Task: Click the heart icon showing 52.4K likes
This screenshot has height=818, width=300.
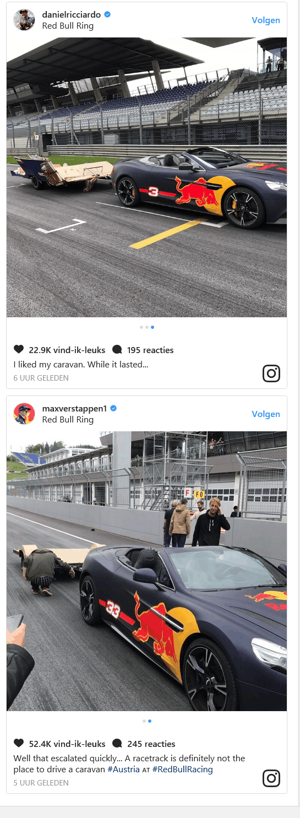Action: [x=19, y=744]
